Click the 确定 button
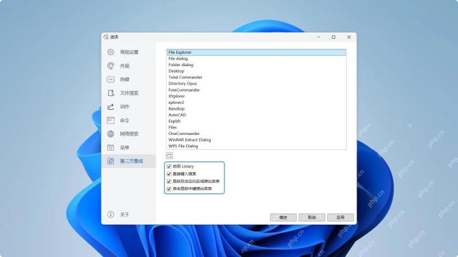This screenshot has height=257, width=458. click(283, 217)
